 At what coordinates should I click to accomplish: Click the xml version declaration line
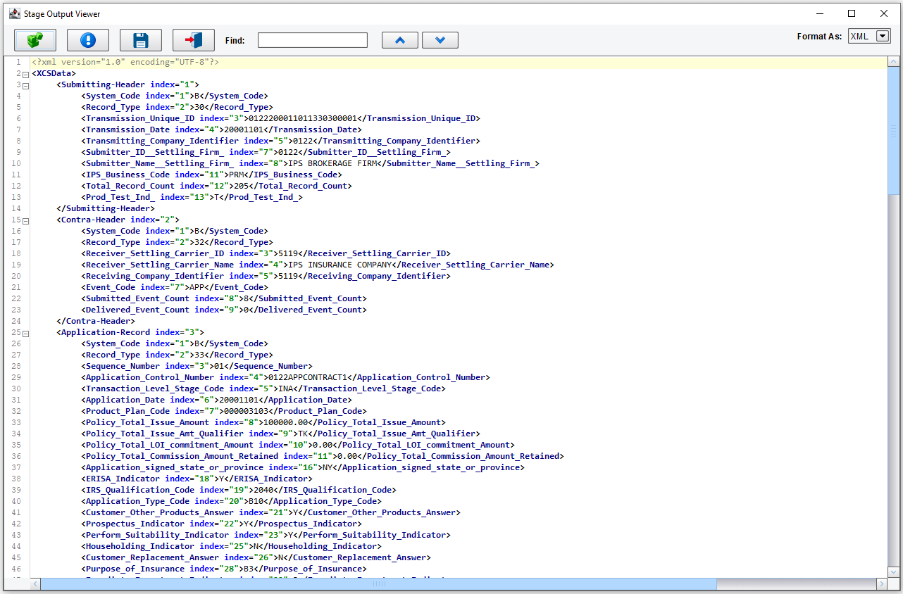[125, 62]
